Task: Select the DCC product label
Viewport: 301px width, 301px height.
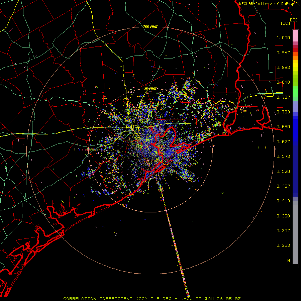Action: tap(294, 20)
